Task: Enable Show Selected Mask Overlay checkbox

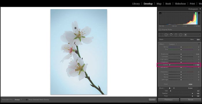Action: (27, 100)
